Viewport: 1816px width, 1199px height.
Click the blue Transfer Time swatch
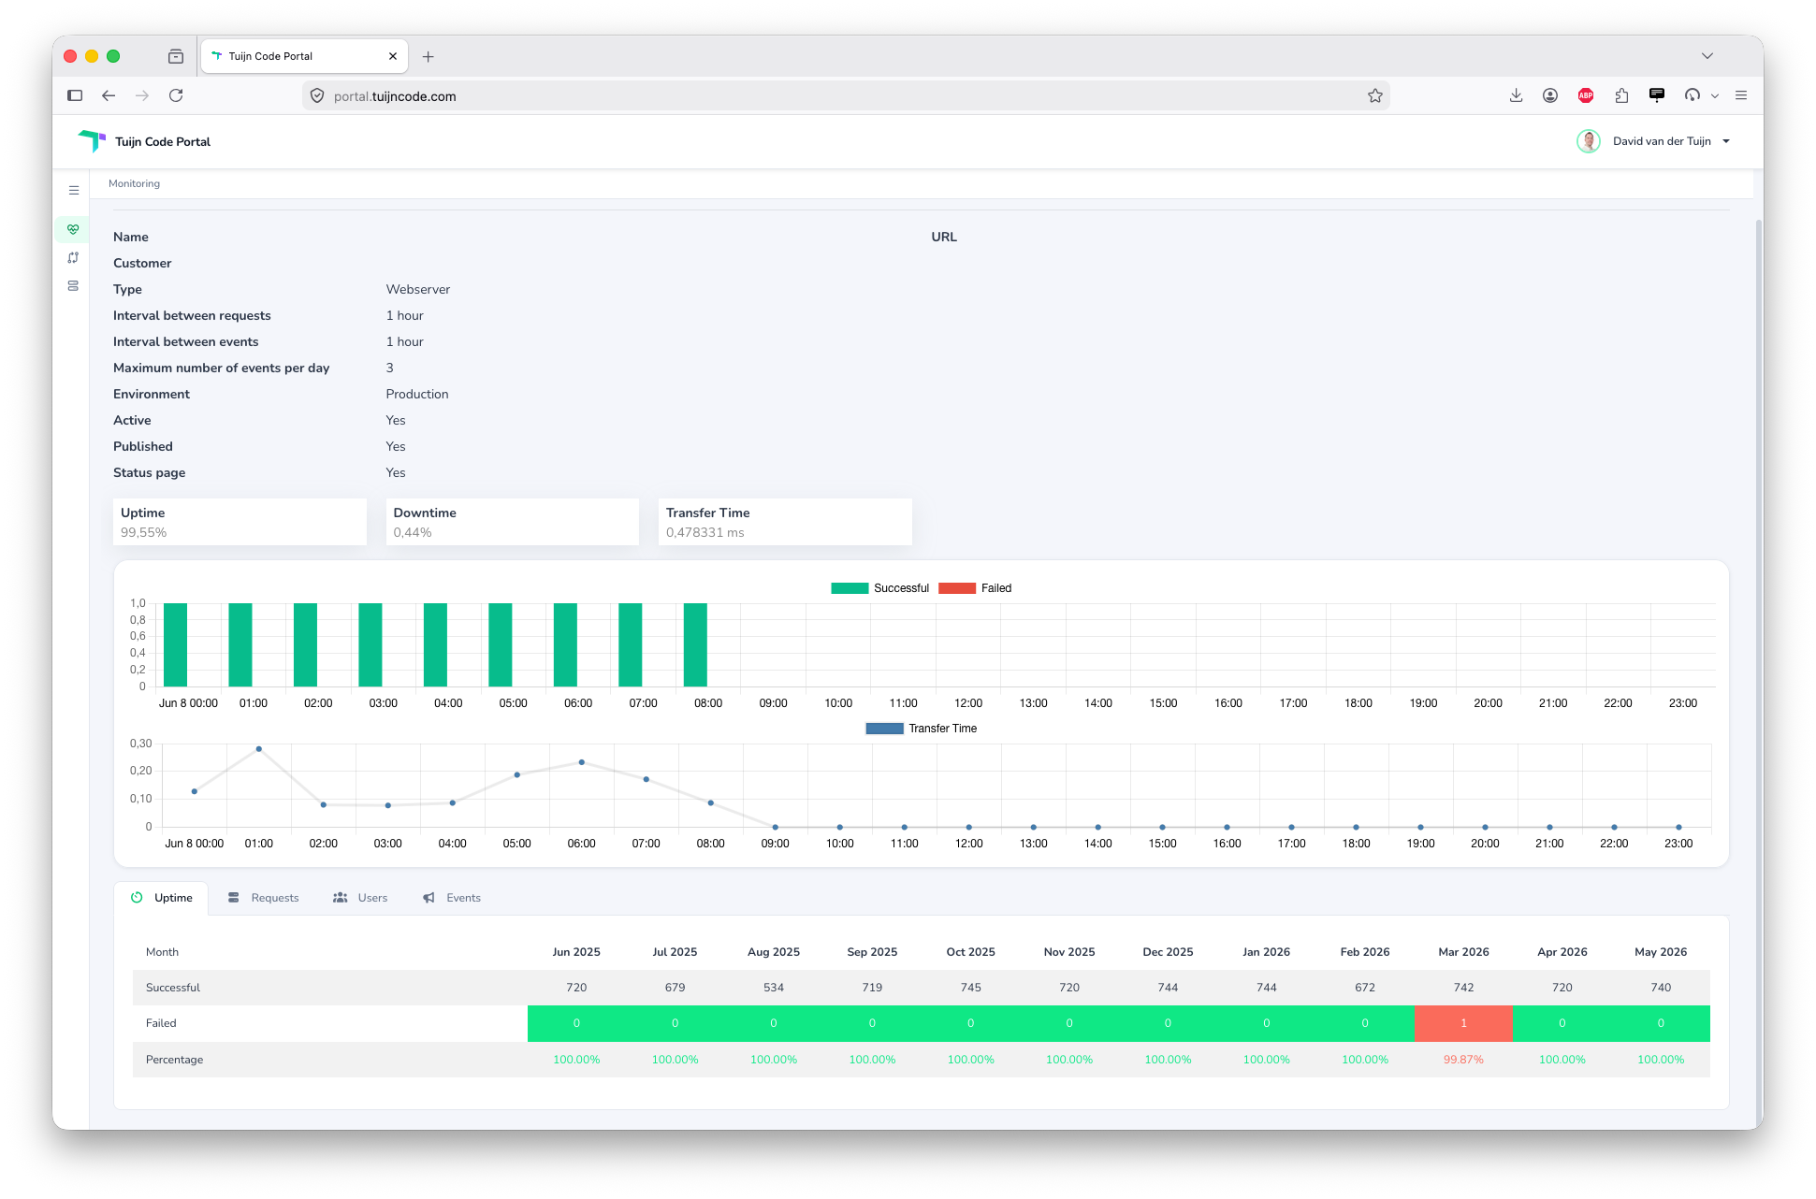884,729
